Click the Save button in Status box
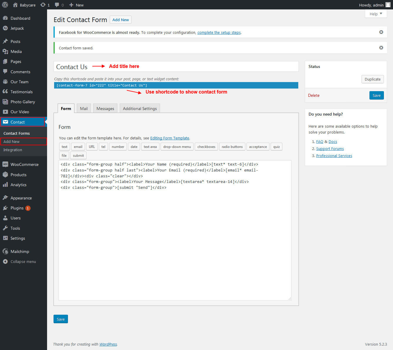This screenshot has height=350, width=393. pyautogui.click(x=377, y=95)
